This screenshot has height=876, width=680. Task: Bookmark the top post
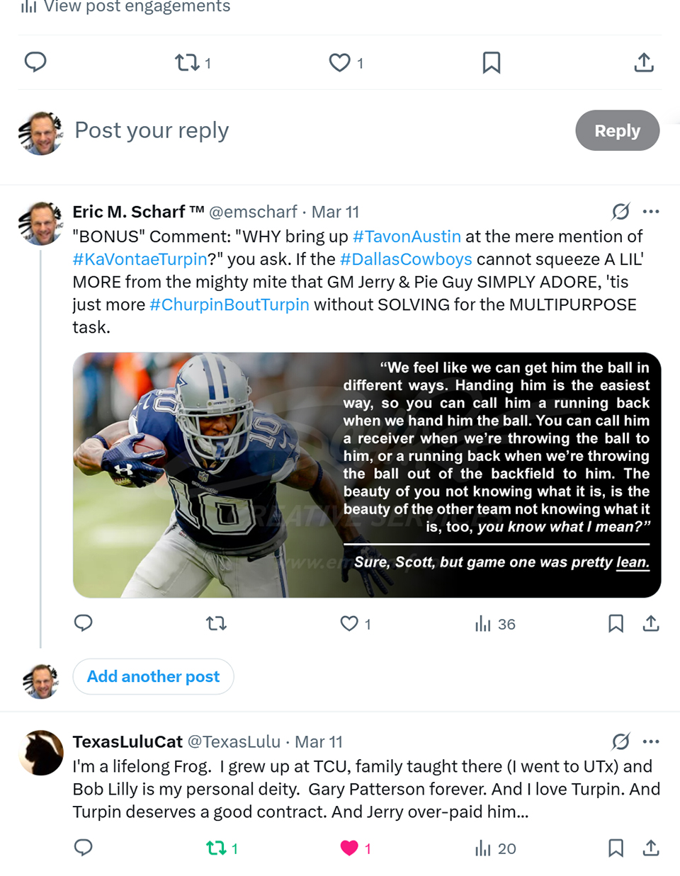point(492,63)
